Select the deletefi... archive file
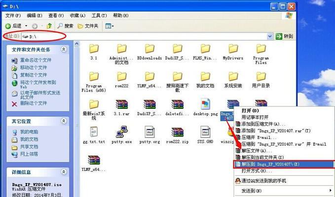 (177, 108)
